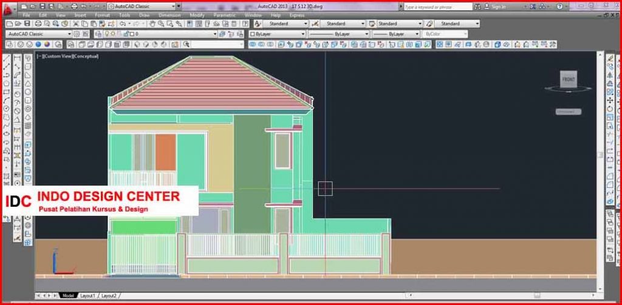Open the red A application menu button
Screen dimensions: 622x305
click(x=9, y=8)
